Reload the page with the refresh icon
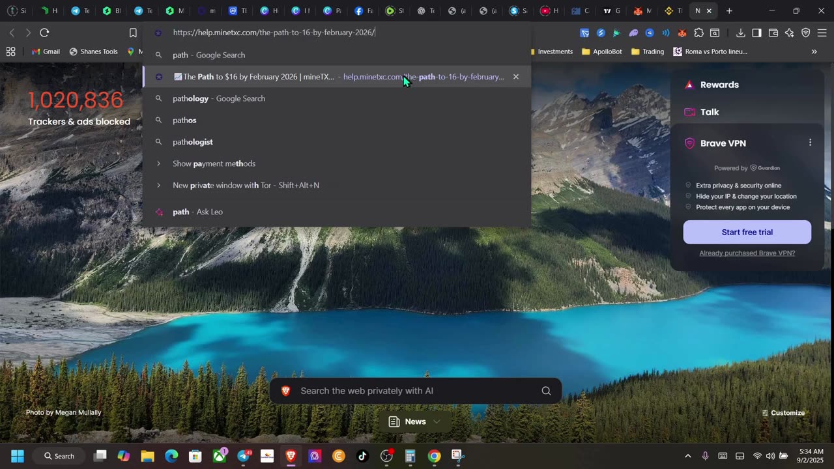834x469 pixels. point(44,33)
